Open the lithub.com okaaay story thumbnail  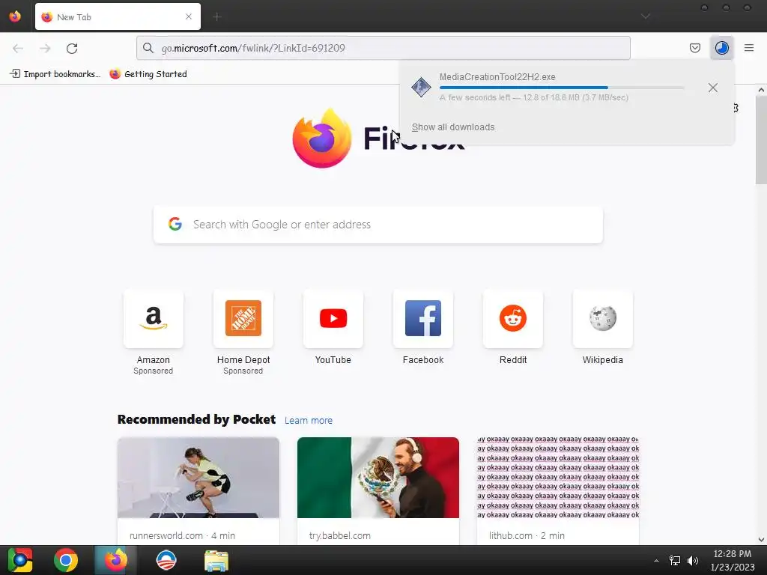click(x=557, y=478)
